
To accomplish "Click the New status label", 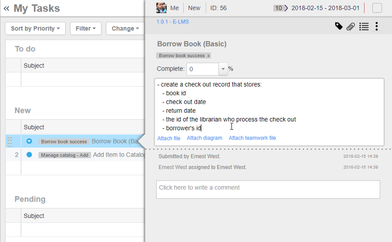I will pyautogui.click(x=194, y=8).
